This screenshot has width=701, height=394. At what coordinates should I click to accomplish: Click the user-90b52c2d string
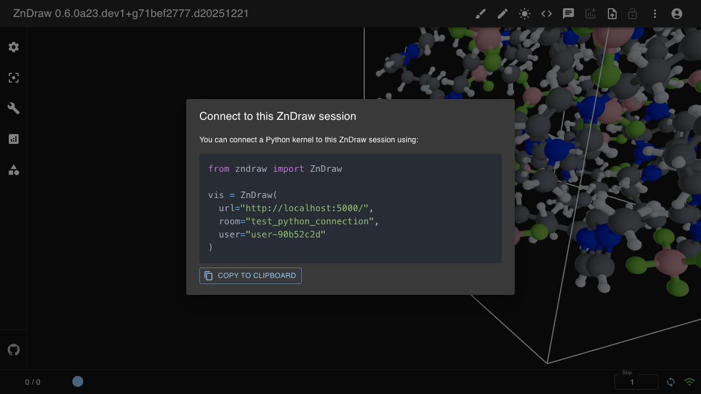tap(286, 234)
